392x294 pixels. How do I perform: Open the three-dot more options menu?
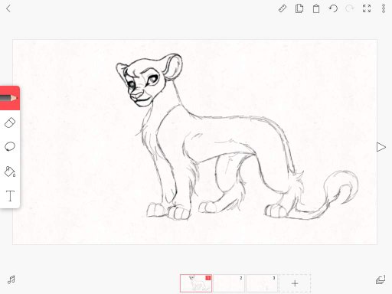384,8
